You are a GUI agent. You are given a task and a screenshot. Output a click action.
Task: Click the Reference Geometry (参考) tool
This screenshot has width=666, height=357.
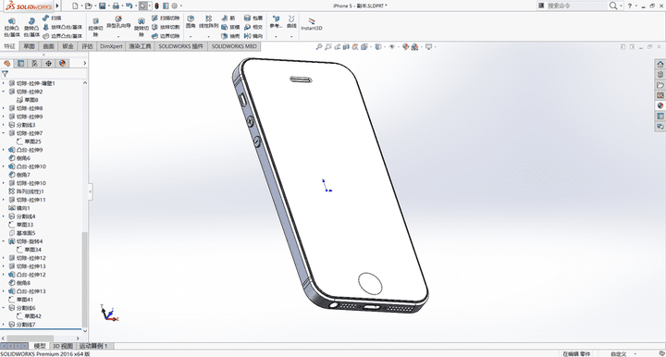click(276, 22)
